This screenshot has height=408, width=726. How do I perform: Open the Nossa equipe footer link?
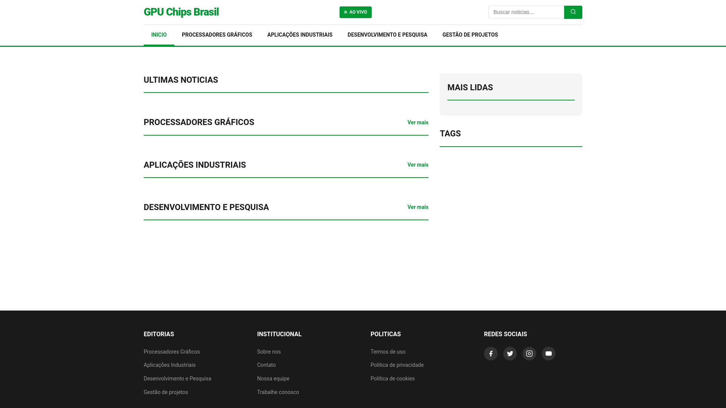[273, 379]
